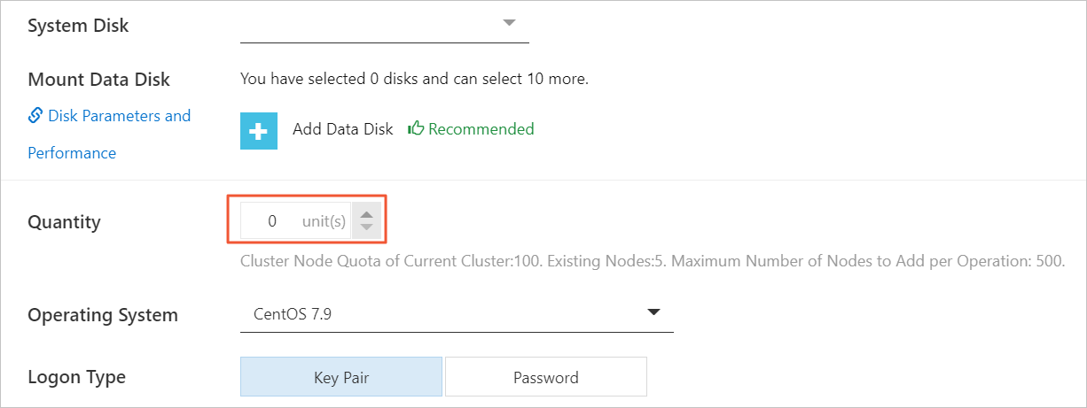The image size is (1087, 408).
Task: Click the empty System Disk selection field
Action: tap(385, 25)
